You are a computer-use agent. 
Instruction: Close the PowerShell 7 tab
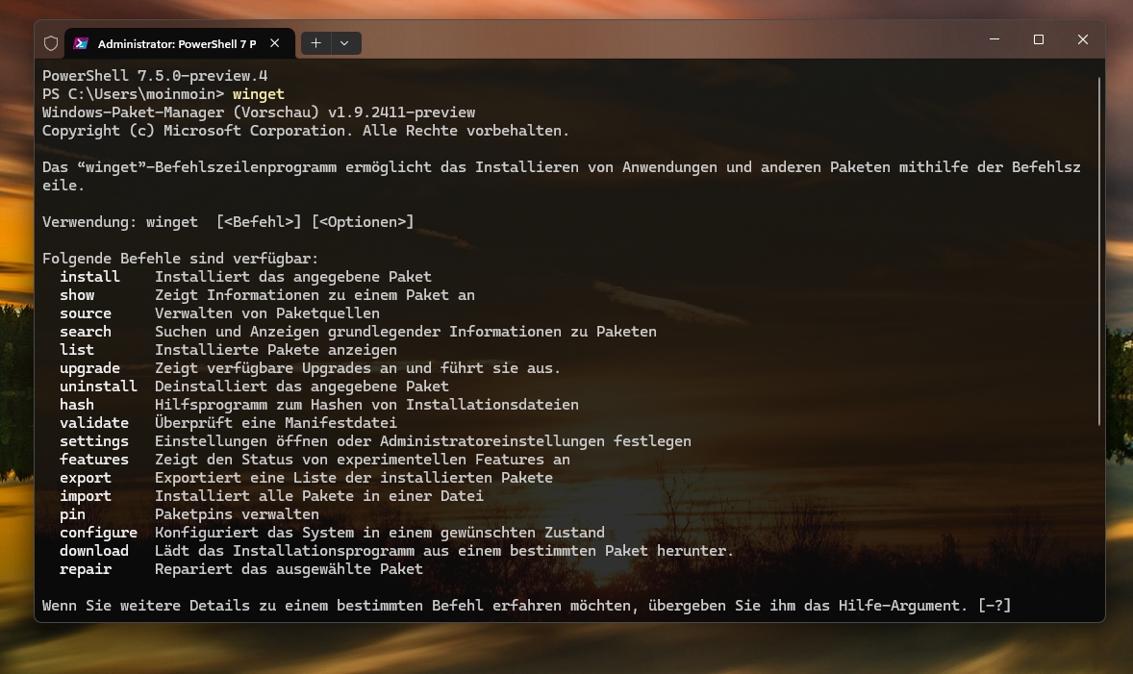coord(274,43)
